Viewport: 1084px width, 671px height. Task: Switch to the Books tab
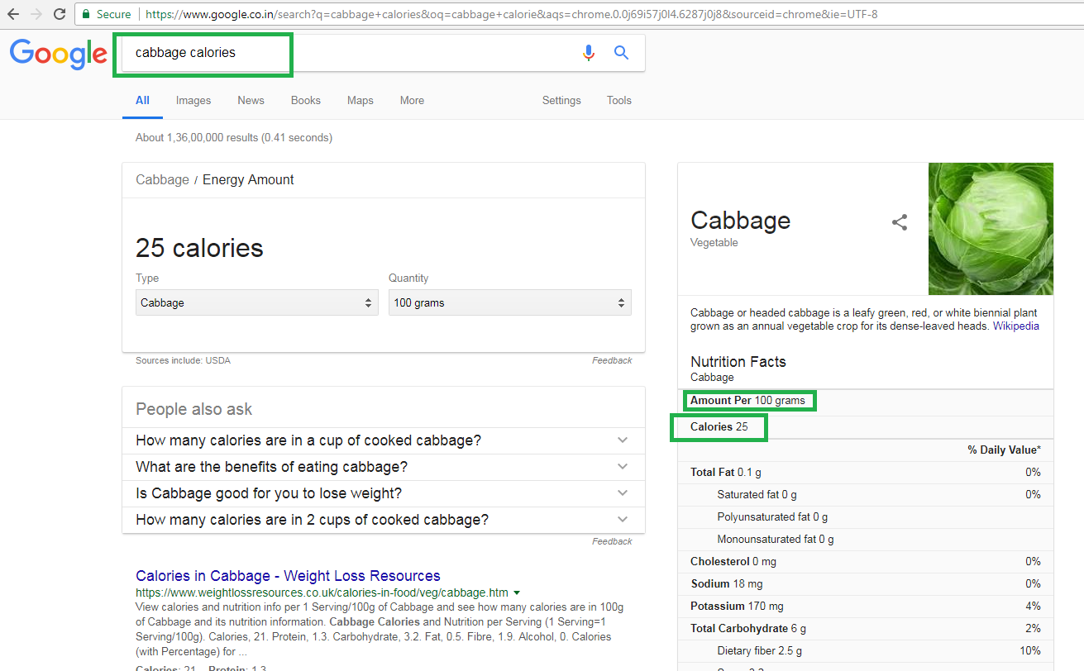(306, 100)
